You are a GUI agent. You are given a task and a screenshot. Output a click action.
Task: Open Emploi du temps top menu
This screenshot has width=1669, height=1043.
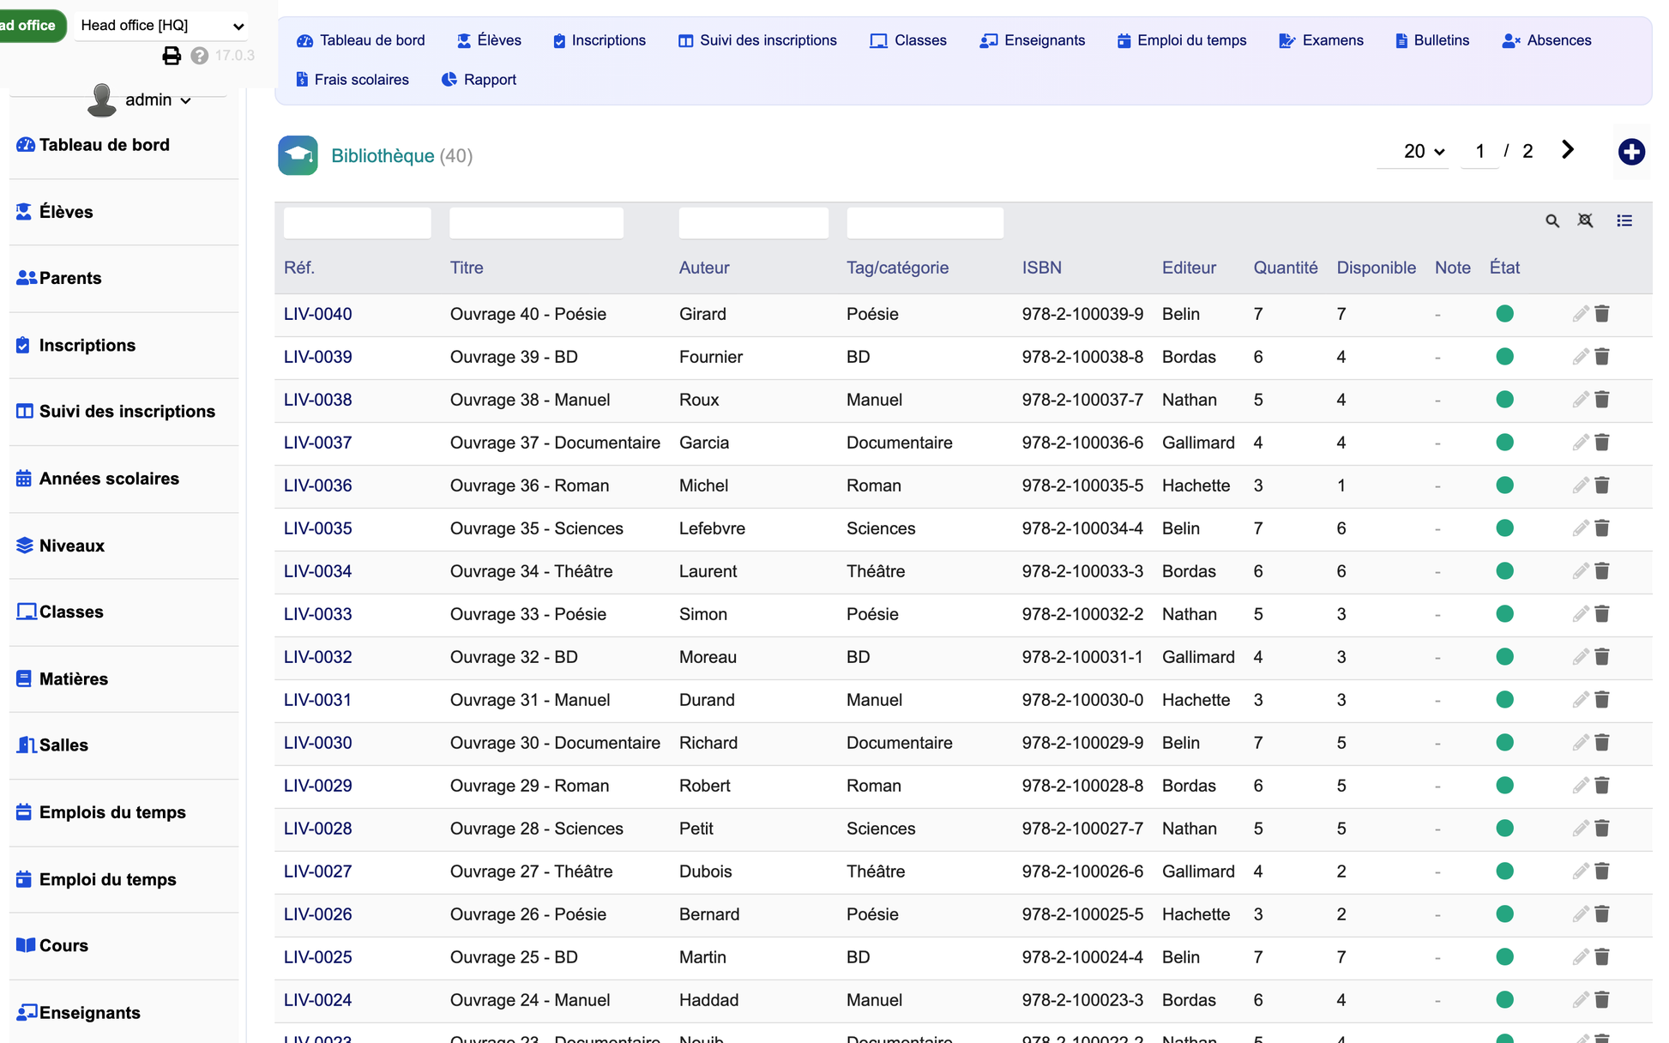coord(1182,40)
